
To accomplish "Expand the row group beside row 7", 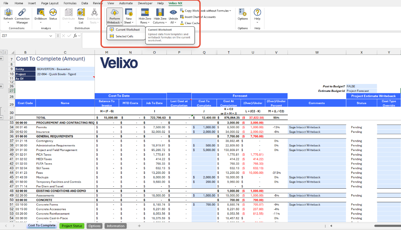I will (x=2, y=58).
